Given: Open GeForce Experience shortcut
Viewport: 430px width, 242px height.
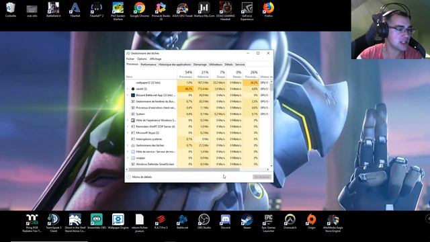Looking at the screenshot, I should [247, 11].
